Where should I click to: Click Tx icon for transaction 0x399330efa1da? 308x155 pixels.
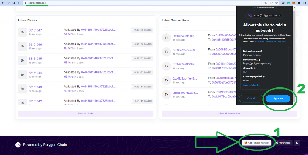pos(166,38)
